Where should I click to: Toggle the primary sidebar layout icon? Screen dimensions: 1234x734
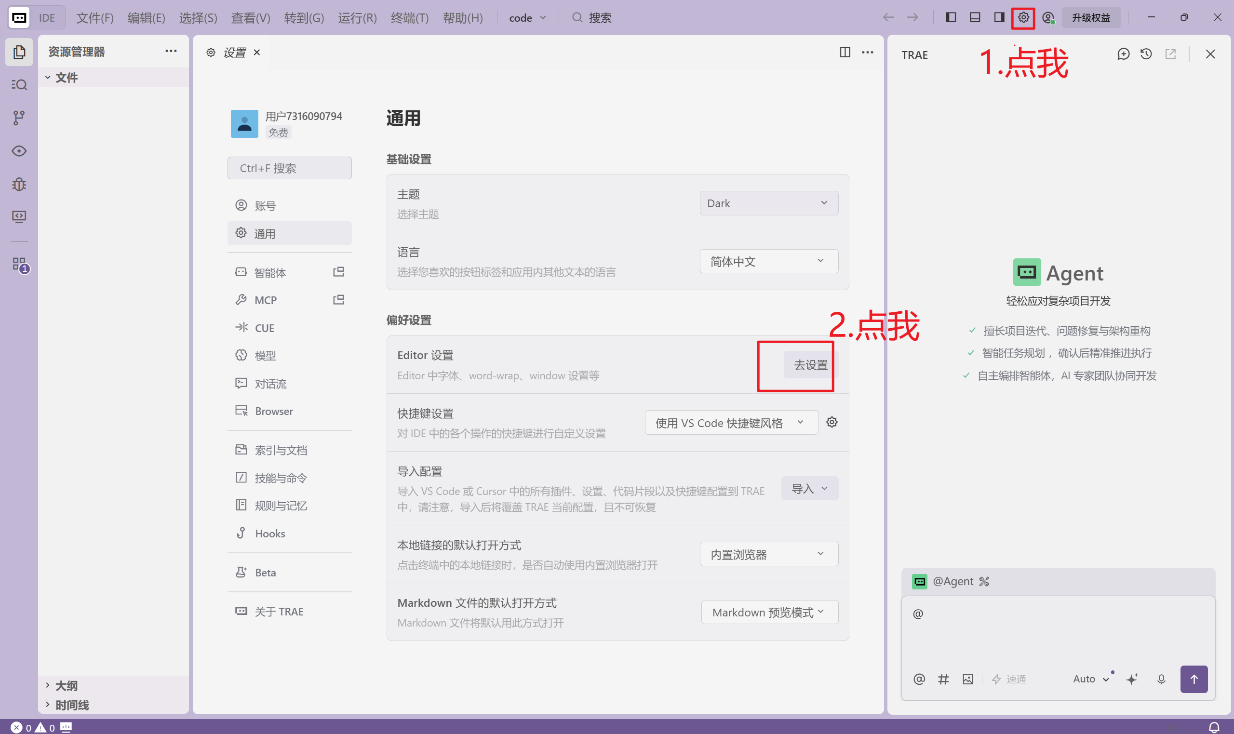pyautogui.click(x=951, y=18)
